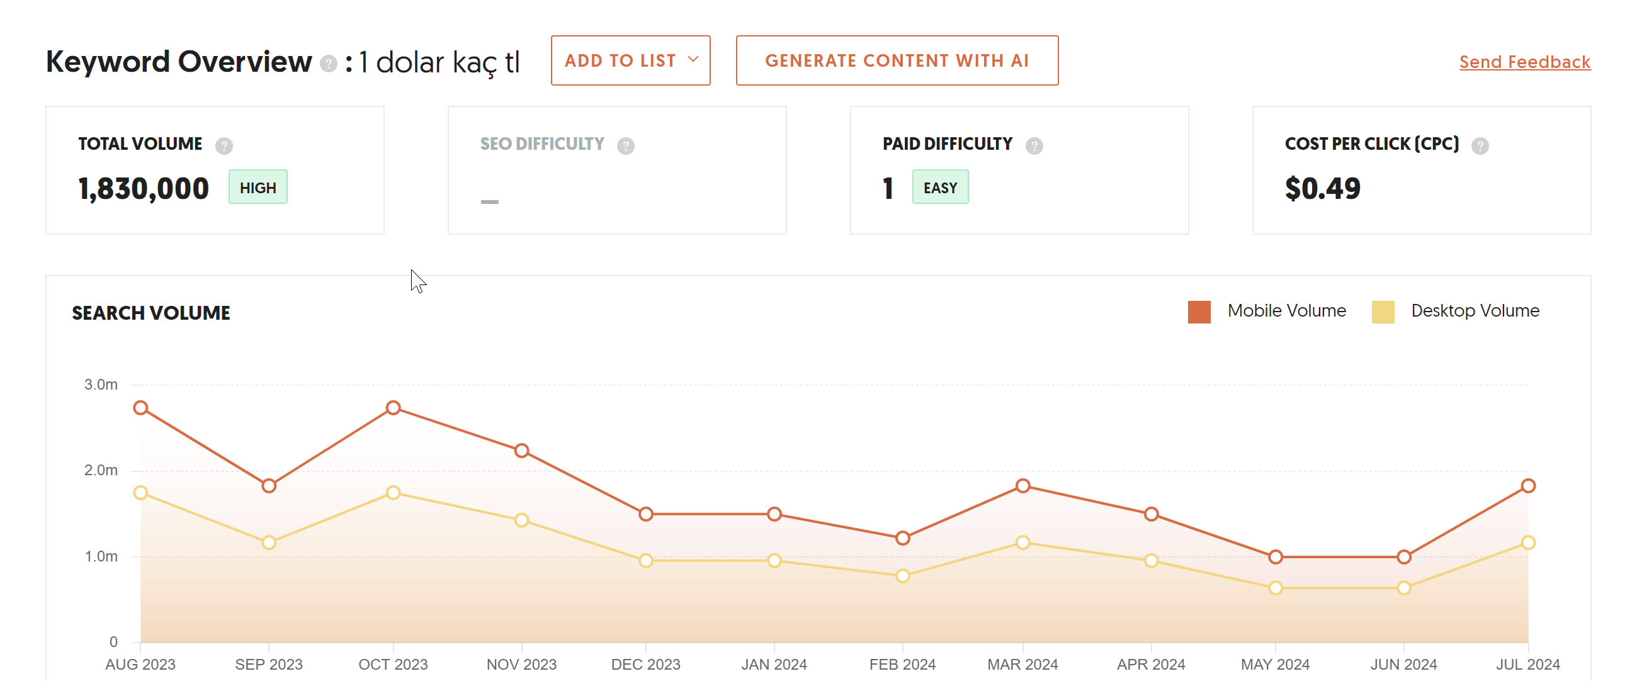
Task: Click the EASY paid difficulty badge
Action: click(x=940, y=188)
